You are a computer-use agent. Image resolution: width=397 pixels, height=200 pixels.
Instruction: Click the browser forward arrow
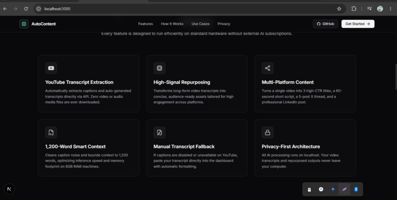pyautogui.click(x=15, y=8)
